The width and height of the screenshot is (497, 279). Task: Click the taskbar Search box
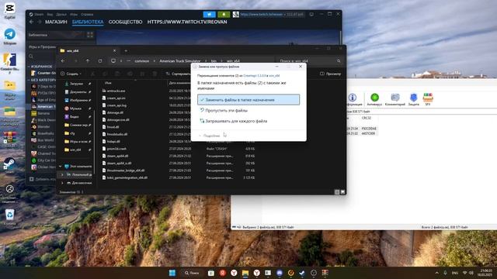193,273
